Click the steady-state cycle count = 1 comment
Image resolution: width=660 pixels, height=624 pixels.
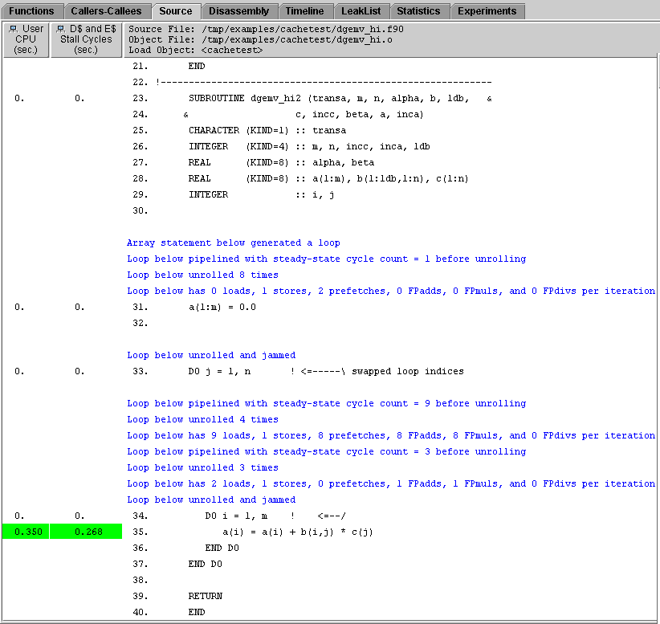click(327, 259)
